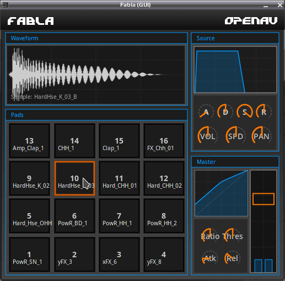This screenshot has width=285, height=281.
Task: Click the ADSR envelope graph in Source
Action: [x=235, y=70]
